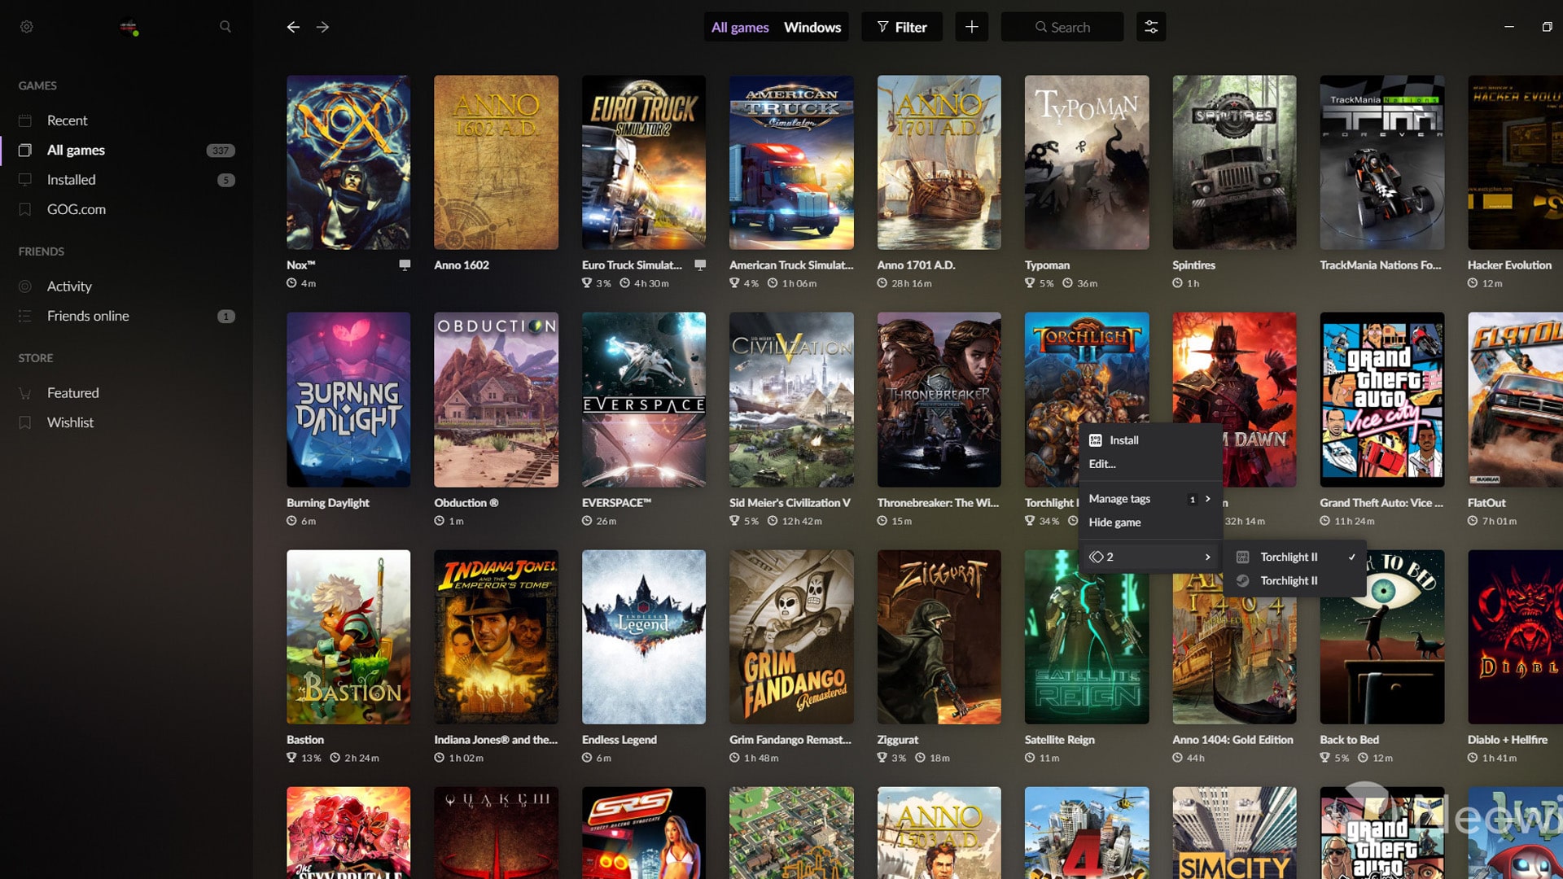Screen dimensions: 1563x879
Task: Click the Recent calendar icon
Action: [x=25, y=120]
